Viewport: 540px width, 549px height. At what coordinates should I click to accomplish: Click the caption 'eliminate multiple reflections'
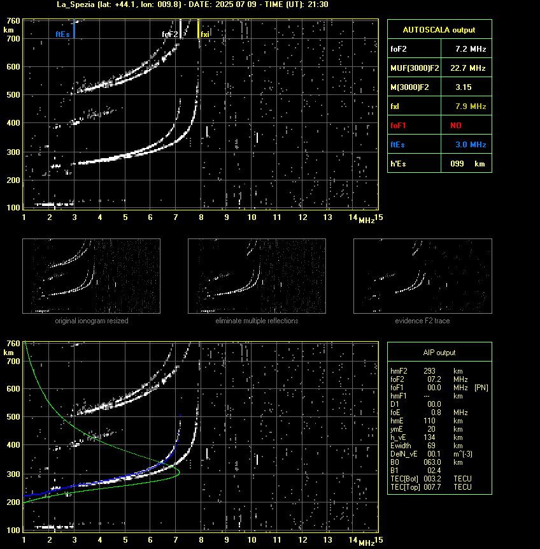pos(257,321)
